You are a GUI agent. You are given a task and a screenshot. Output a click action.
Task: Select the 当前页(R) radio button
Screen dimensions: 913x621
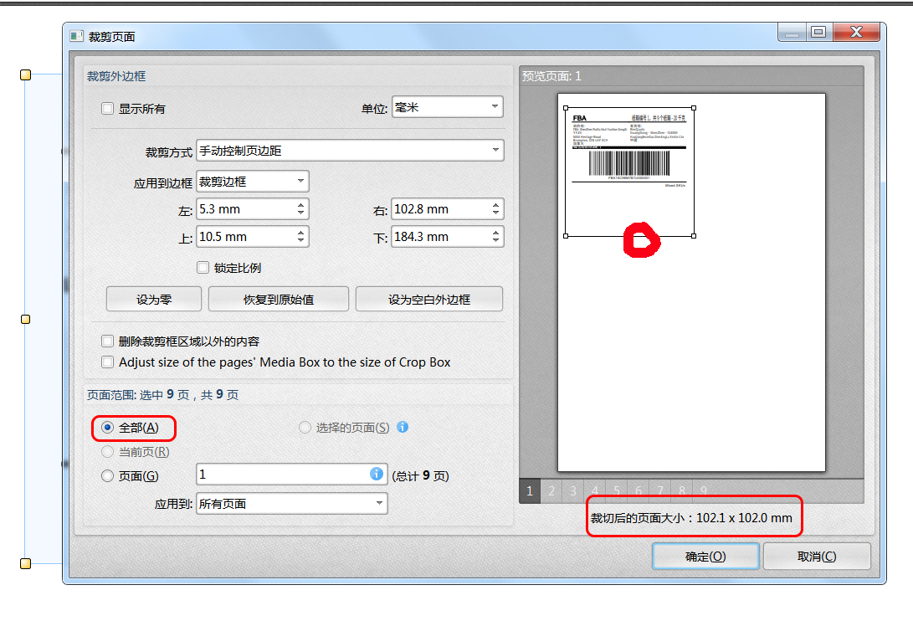pyautogui.click(x=107, y=451)
